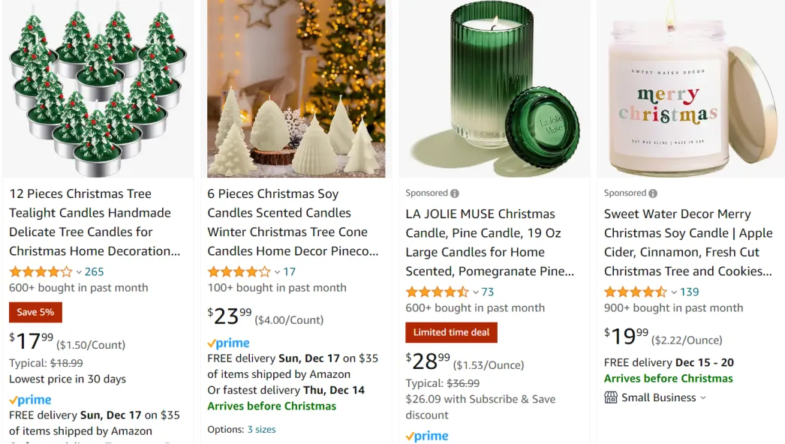Click the info icon beside LA JOLIE MUSE Sponsored
The width and height of the screenshot is (785, 444).
(455, 193)
